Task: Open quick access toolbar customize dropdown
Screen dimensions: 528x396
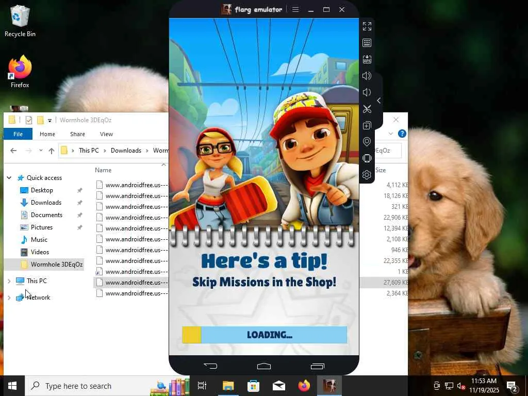Action: tap(49, 120)
